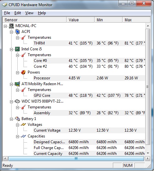Select the Current Voltage row
This screenshot has height=171, width=154.
(x=89, y=130)
